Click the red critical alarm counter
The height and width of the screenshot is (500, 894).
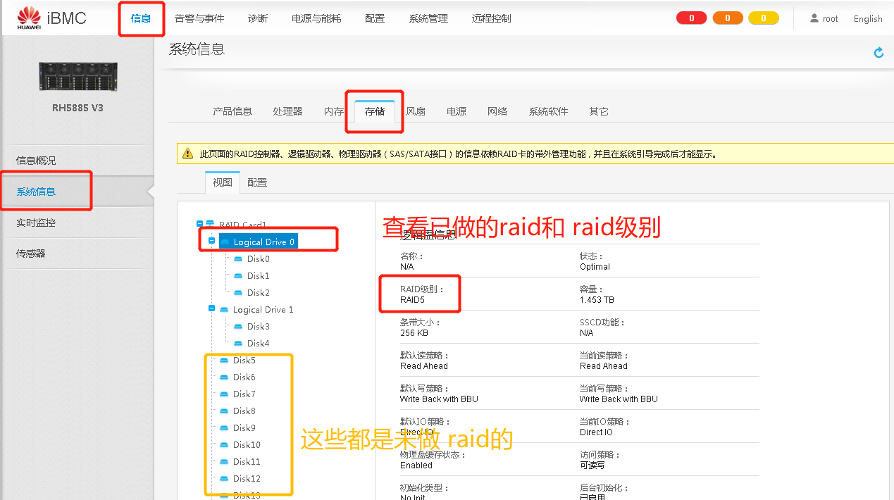(x=691, y=18)
